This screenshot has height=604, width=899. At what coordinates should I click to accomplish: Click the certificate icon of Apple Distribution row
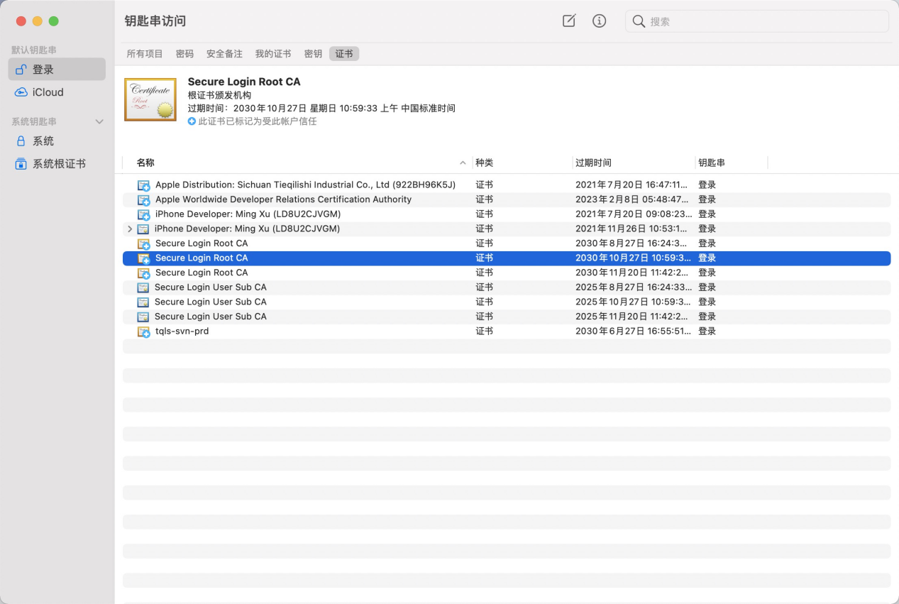point(143,185)
